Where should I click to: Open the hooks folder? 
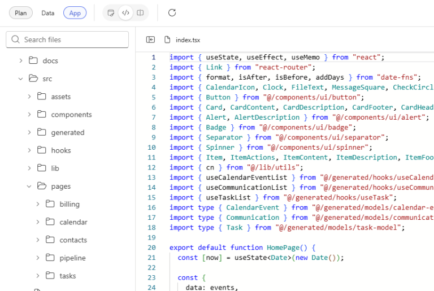coord(60,150)
